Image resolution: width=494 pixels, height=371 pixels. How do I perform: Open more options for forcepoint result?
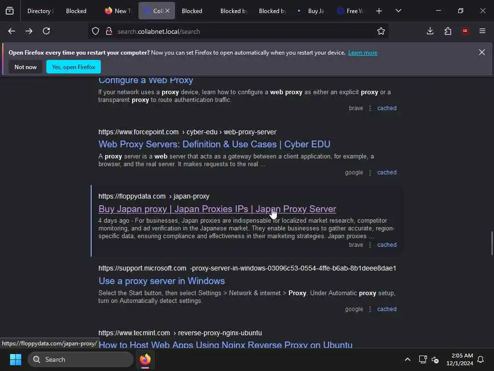(x=370, y=173)
